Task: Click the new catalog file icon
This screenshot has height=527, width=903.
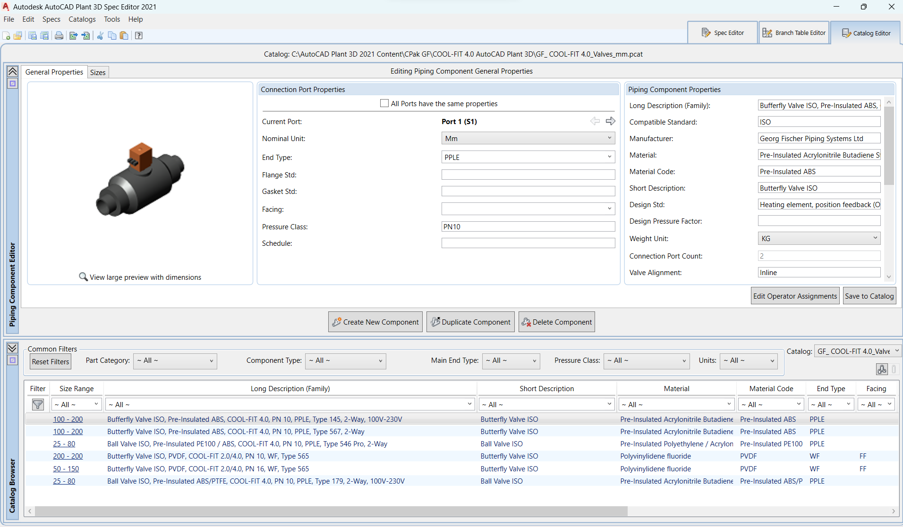Action: pos(7,36)
